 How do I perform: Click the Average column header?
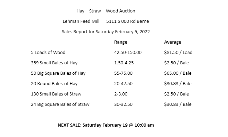[172, 42]
